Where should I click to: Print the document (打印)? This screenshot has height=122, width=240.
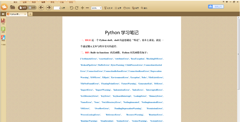(127, 8)
